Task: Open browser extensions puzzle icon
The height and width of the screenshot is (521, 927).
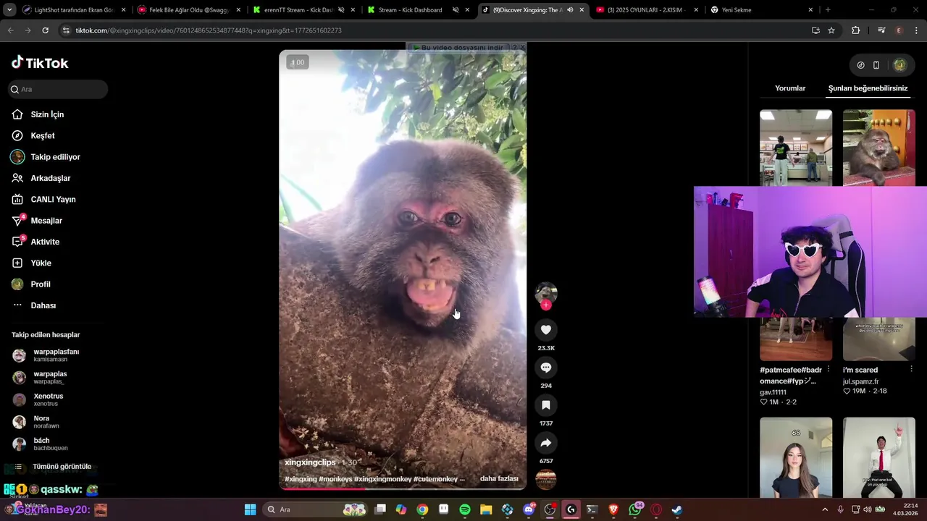Action: tap(855, 30)
